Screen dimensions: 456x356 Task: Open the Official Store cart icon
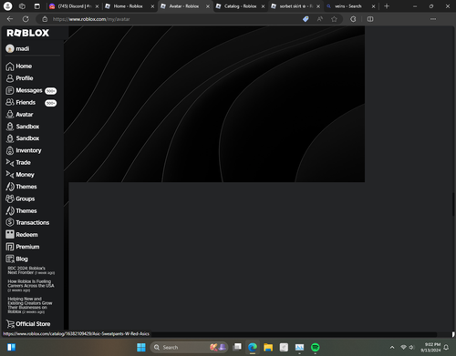[10, 324]
